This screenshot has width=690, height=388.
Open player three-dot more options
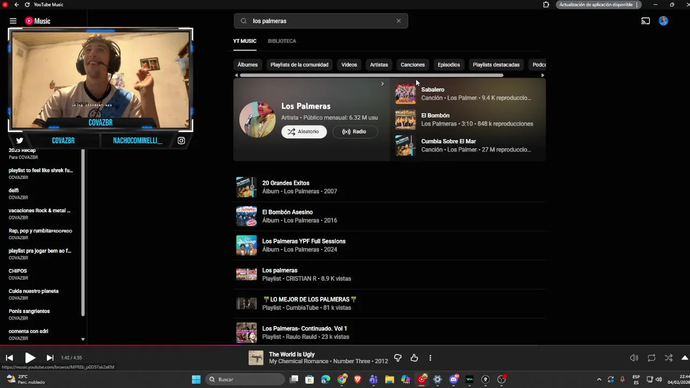tap(430, 358)
